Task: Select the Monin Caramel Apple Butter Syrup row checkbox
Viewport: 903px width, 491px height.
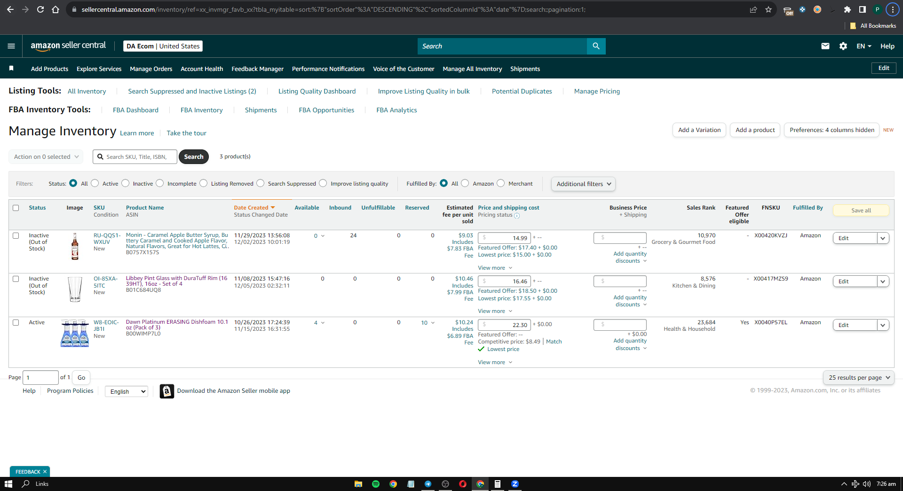Action: [16, 235]
